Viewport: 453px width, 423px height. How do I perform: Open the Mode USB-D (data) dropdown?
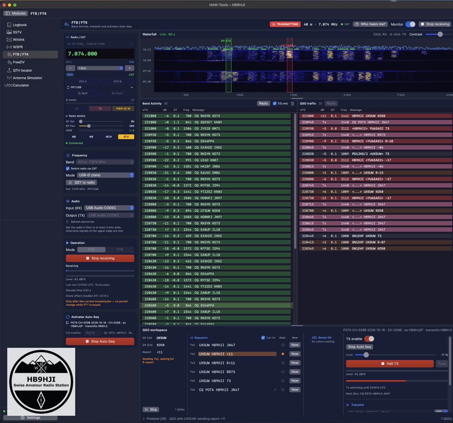coord(105,175)
